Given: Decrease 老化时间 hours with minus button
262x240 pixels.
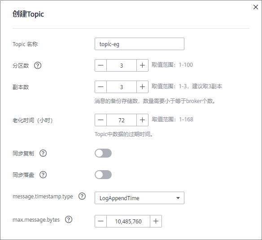Looking at the screenshot, I should tap(100, 120).
